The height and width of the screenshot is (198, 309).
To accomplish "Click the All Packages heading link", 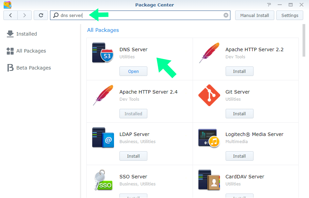I will pyautogui.click(x=103, y=30).
